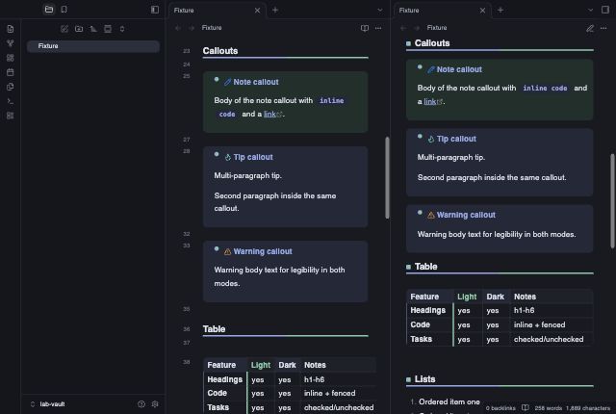The width and height of the screenshot is (616, 414).
Task: Navigate back in the right pane
Action: tap(403, 28)
